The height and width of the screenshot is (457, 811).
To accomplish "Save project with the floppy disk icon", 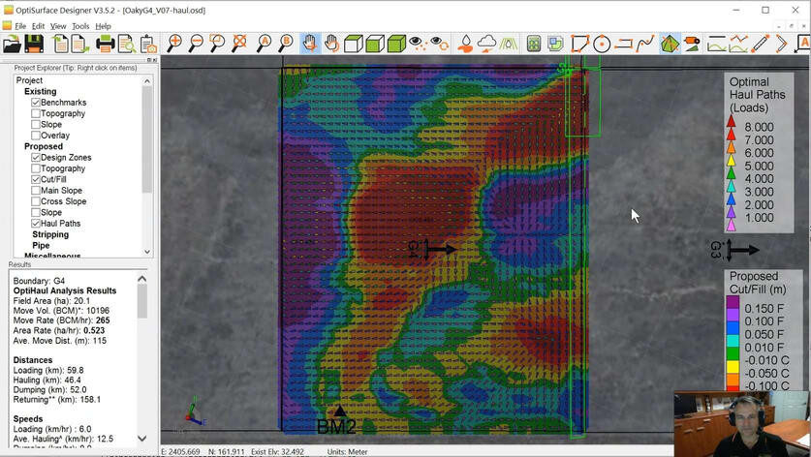I will [34, 44].
